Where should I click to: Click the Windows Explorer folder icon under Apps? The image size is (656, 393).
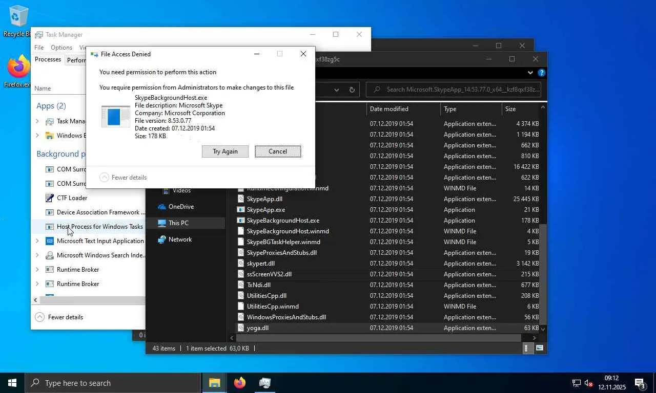pos(50,136)
